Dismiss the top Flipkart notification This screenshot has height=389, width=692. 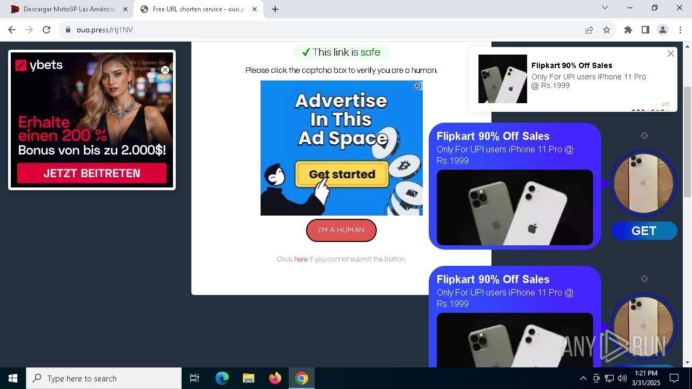671,53
